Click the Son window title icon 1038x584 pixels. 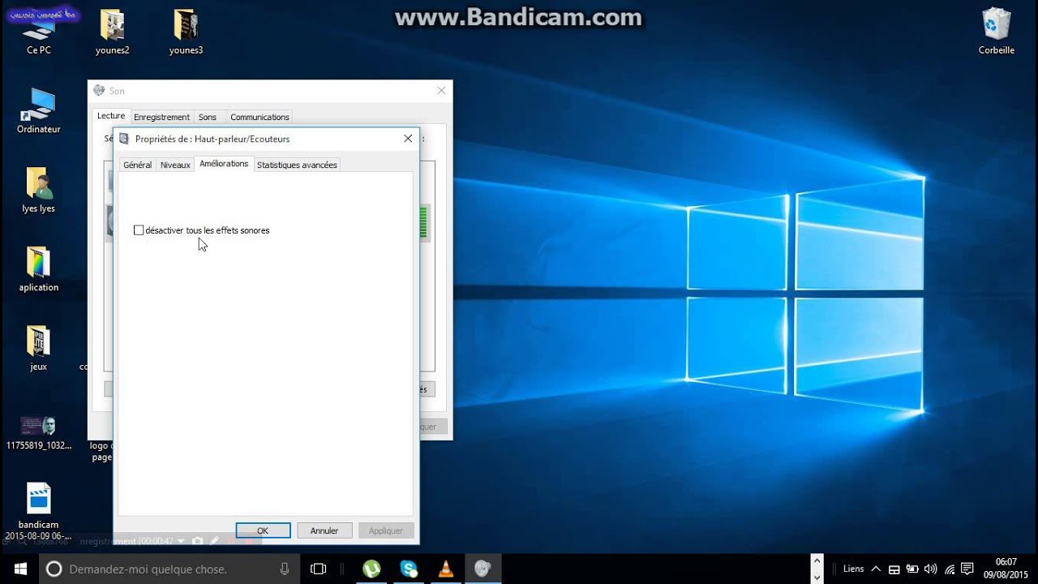click(x=99, y=91)
